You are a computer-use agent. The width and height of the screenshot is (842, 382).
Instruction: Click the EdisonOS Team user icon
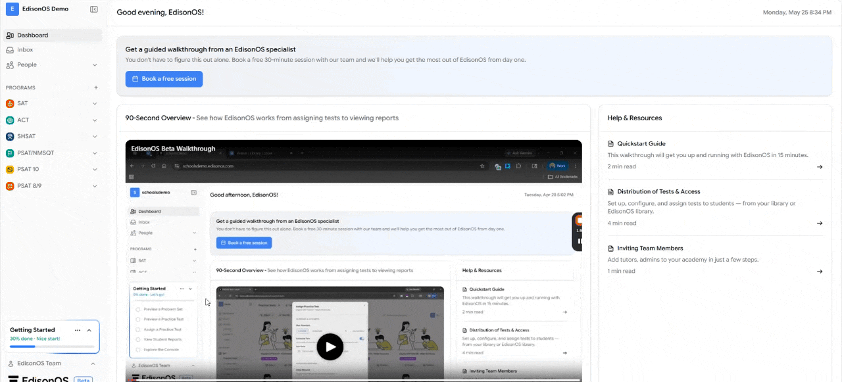coord(10,364)
